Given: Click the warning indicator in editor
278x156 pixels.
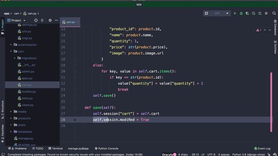Looking at the screenshot, I should (259, 30).
